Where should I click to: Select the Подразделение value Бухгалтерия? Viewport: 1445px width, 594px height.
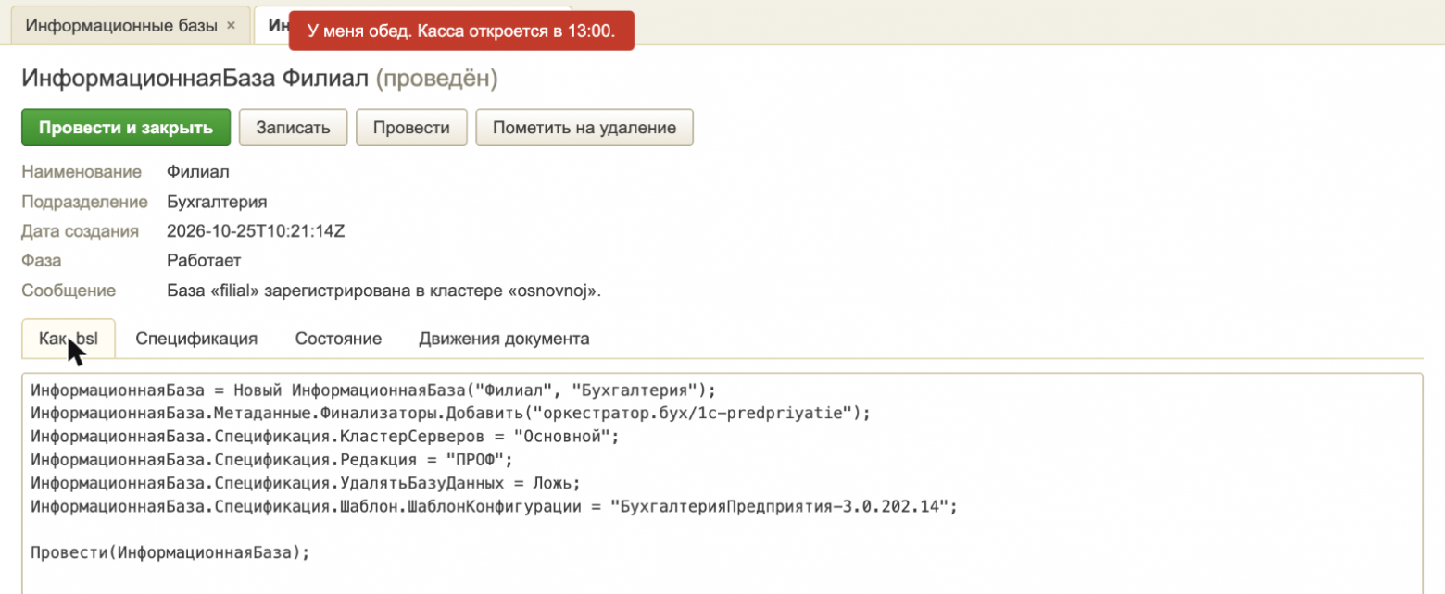[x=217, y=202]
